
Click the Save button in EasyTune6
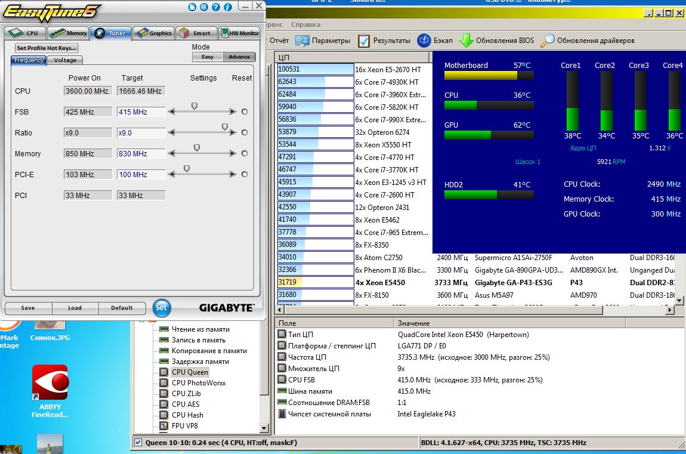(x=28, y=308)
